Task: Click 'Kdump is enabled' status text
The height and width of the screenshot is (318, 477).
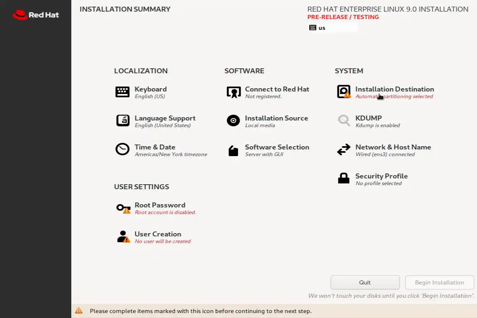Action: pos(378,125)
